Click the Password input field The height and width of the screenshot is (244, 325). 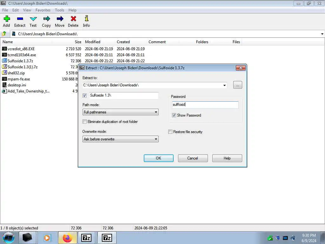coord(205,105)
